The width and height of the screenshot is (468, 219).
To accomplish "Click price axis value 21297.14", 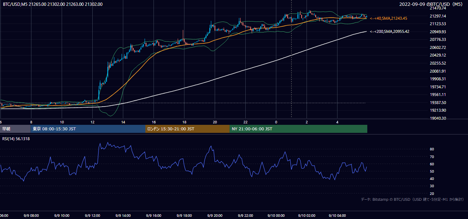I will [x=438, y=16].
